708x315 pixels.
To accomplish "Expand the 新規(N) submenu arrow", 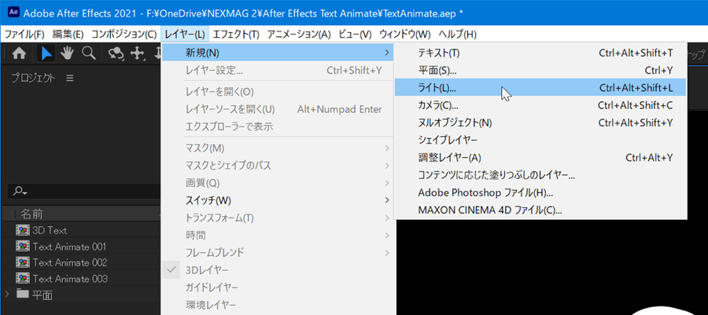I will 387,53.
